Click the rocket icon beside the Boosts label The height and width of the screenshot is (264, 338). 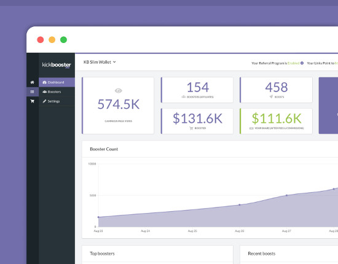point(271,96)
